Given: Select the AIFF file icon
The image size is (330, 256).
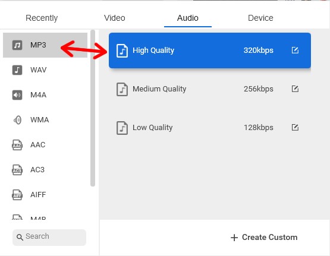Looking at the screenshot, I should (x=17, y=195).
